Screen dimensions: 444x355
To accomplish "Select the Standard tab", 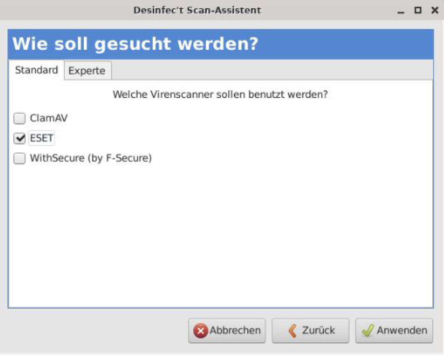I will (37, 70).
